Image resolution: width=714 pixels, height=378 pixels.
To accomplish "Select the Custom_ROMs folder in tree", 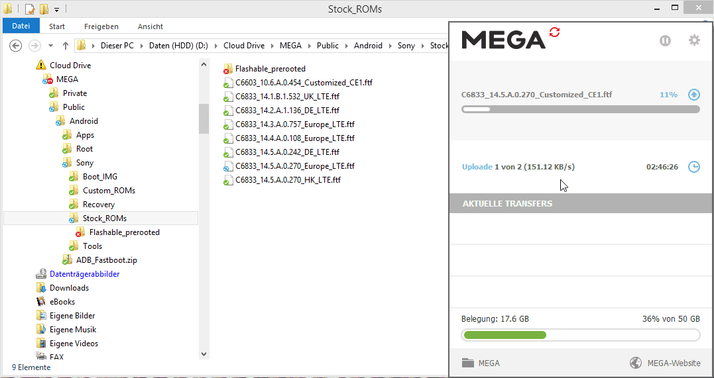I will click(x=109, y=190).
